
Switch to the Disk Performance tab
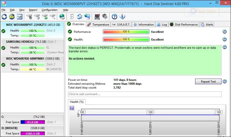(x=184, y=24)
